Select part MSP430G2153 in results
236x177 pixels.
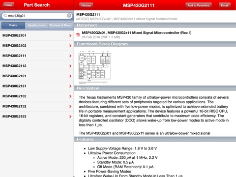(37, 117)
